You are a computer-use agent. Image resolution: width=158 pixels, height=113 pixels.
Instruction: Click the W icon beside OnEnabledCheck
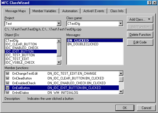click(7, 83)
